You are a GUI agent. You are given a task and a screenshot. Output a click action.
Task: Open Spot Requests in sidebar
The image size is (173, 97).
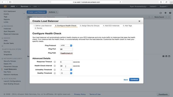tap(9, 31)
